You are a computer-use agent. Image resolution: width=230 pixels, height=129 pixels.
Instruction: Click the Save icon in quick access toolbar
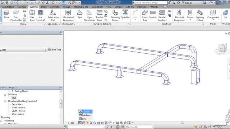(x=7, y=3)
